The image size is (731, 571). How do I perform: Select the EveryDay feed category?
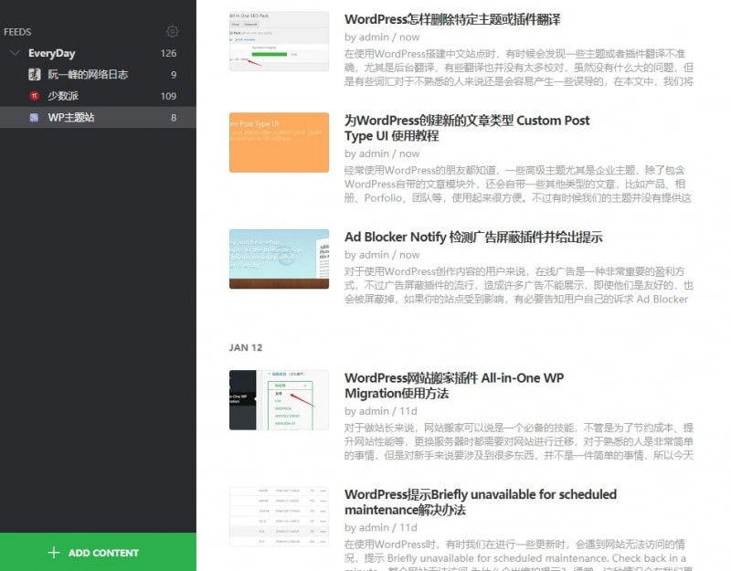point(52,54)
